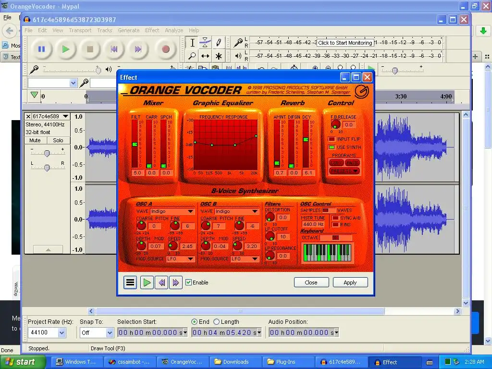Open the Audacity Tracks menu

click(x=104, y=30)
